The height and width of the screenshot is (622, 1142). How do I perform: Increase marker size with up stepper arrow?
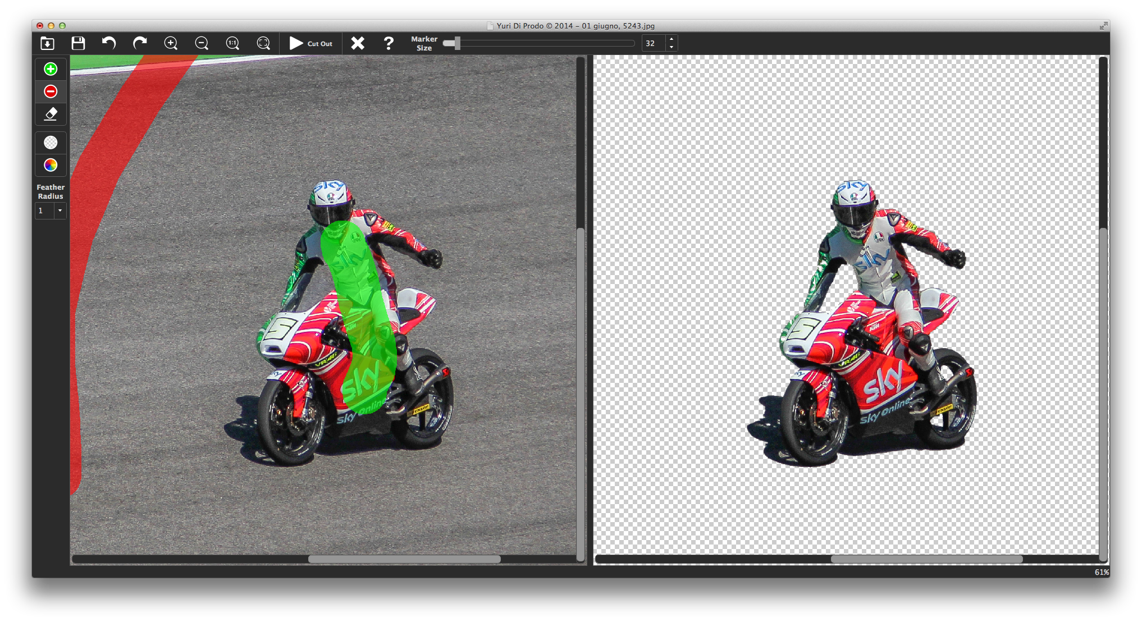[x=672, y=39]
